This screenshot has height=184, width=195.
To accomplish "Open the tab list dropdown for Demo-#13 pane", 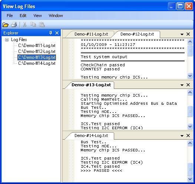I will click(x=182, y=85).
